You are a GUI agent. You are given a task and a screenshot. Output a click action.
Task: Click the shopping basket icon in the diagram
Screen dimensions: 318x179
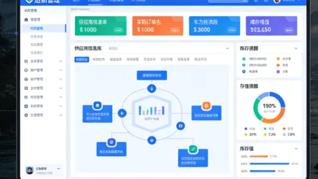pos(111,142)
